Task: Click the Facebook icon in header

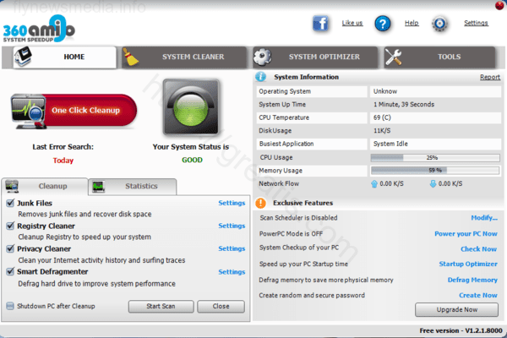Action: [321, 23]
